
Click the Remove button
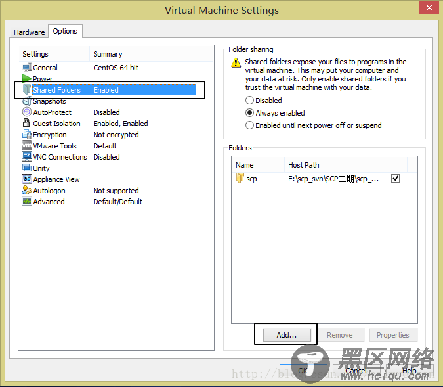click(340, 335)
